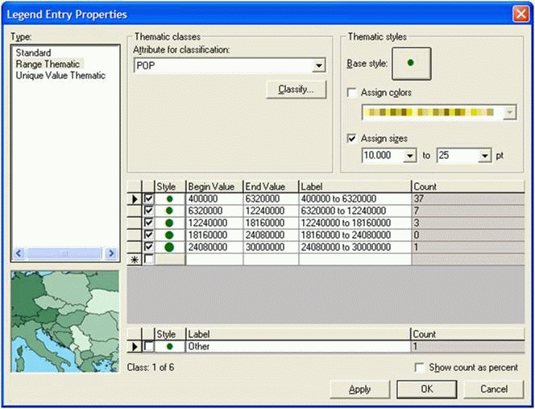Click style dot for 12240000 to 18160000 row

pos(168,223)
